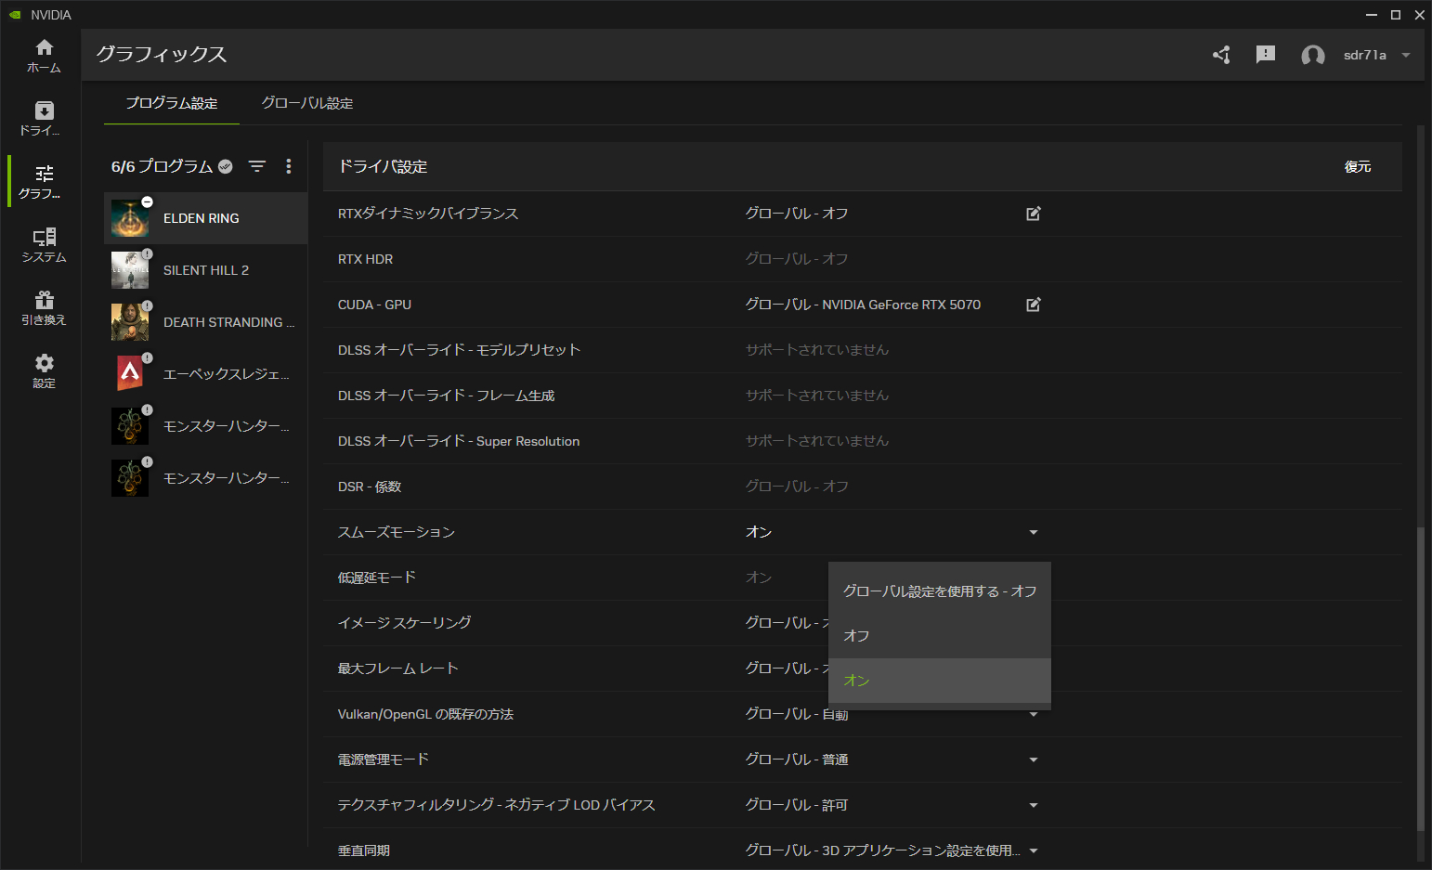Click edit icon for RTXダイナミックバイブランス
This screenshot has width=1432, height=870.
pos(1034,214)
